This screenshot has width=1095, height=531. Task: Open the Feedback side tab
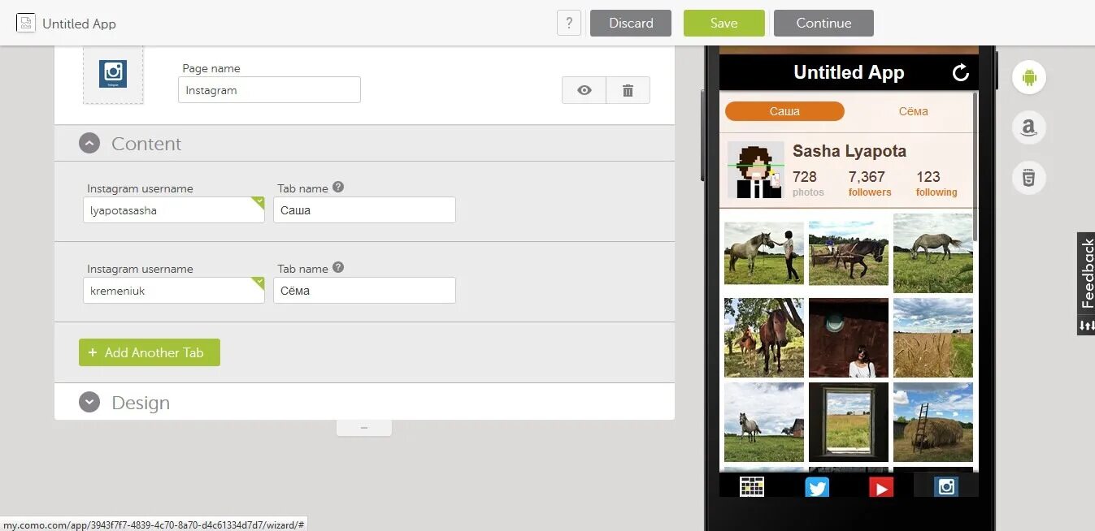(x=1087, y=274)
